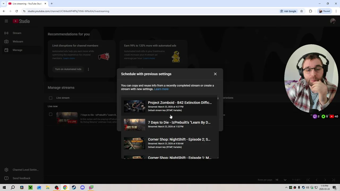
Task: Open the tab search dropdown arrow
Action: coord(3,4)
